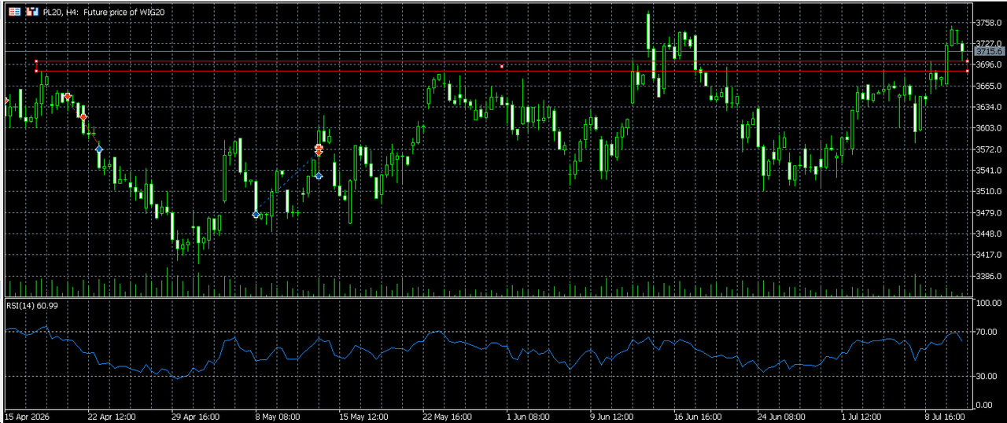This screenshot has width=1007, height=423.
Task: Click price scale value 3386.0
Action: click(x=988, y=277)
